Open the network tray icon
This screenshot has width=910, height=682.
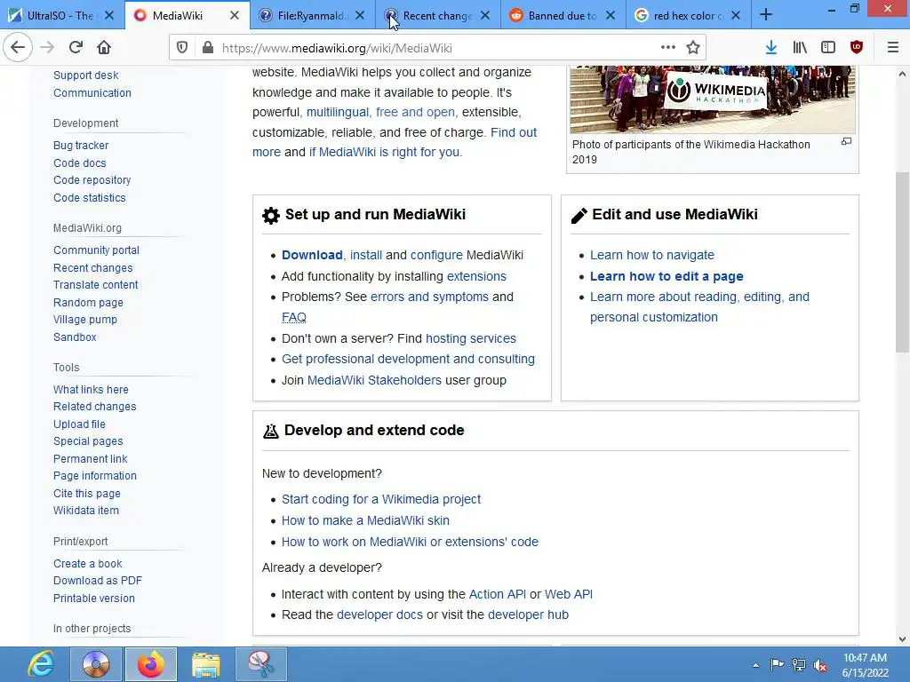pos(799,665)
